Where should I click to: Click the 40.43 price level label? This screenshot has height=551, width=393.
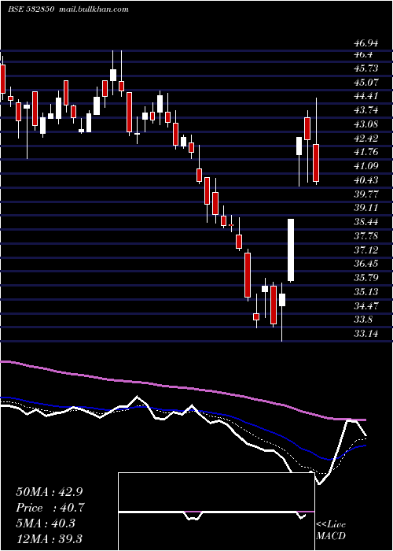[x=366, y=180]
